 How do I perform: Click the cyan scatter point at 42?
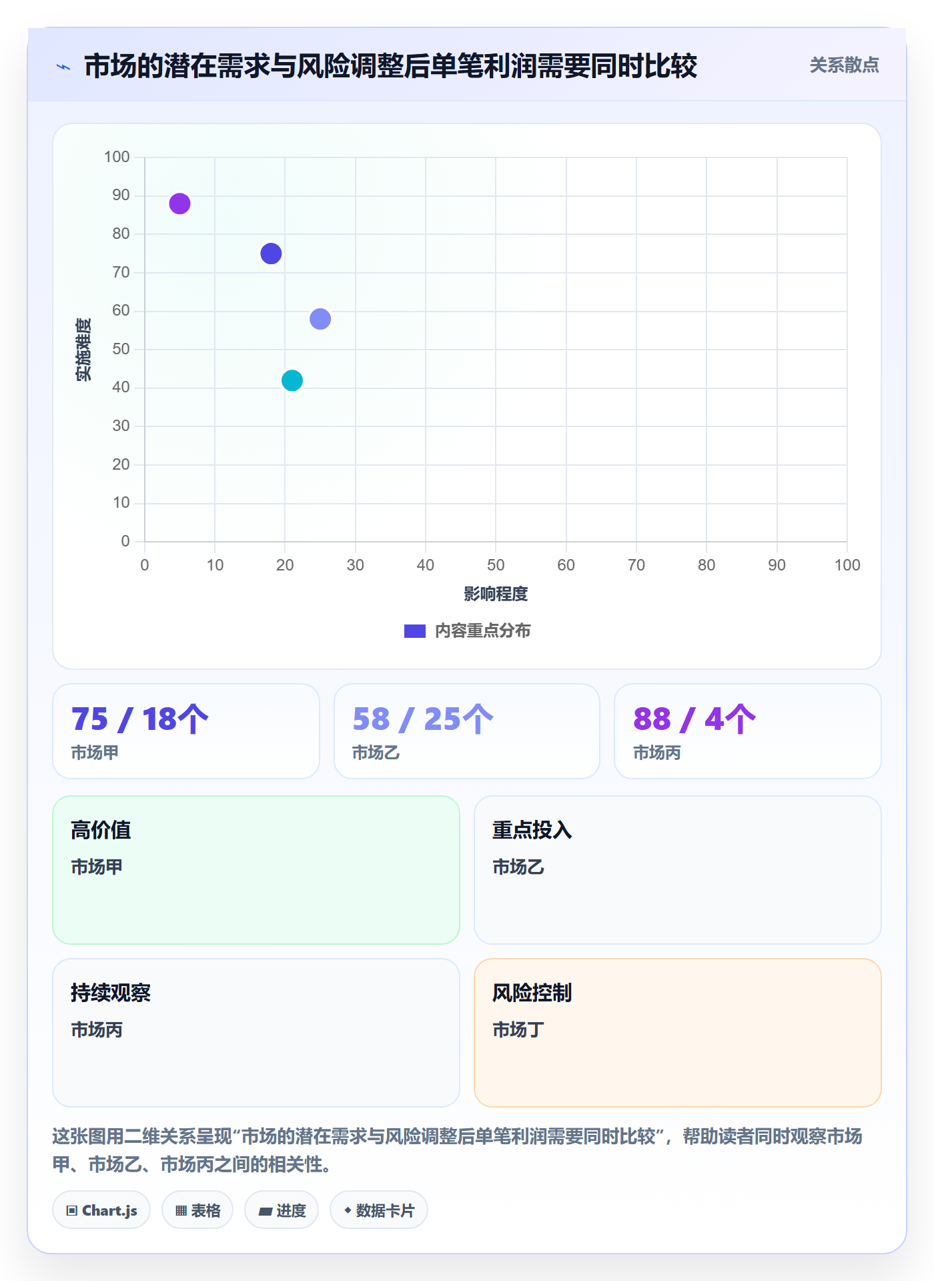click(x=292, y=380)
